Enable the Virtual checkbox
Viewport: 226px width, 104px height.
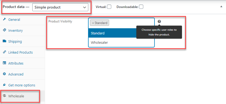(x=109, y=7)
